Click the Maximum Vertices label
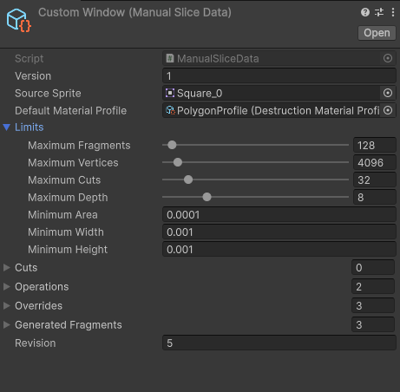The height and width of the screenshot is (392, 400). [73, 163]
